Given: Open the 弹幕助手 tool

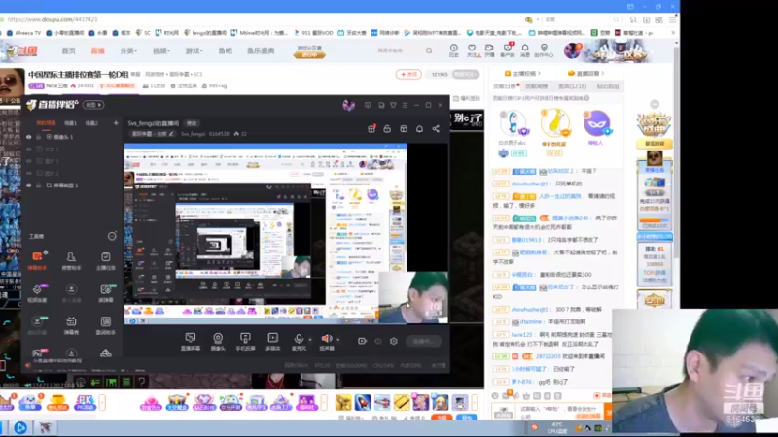Looking at the screenshot, I should click(x=37, y=260).
